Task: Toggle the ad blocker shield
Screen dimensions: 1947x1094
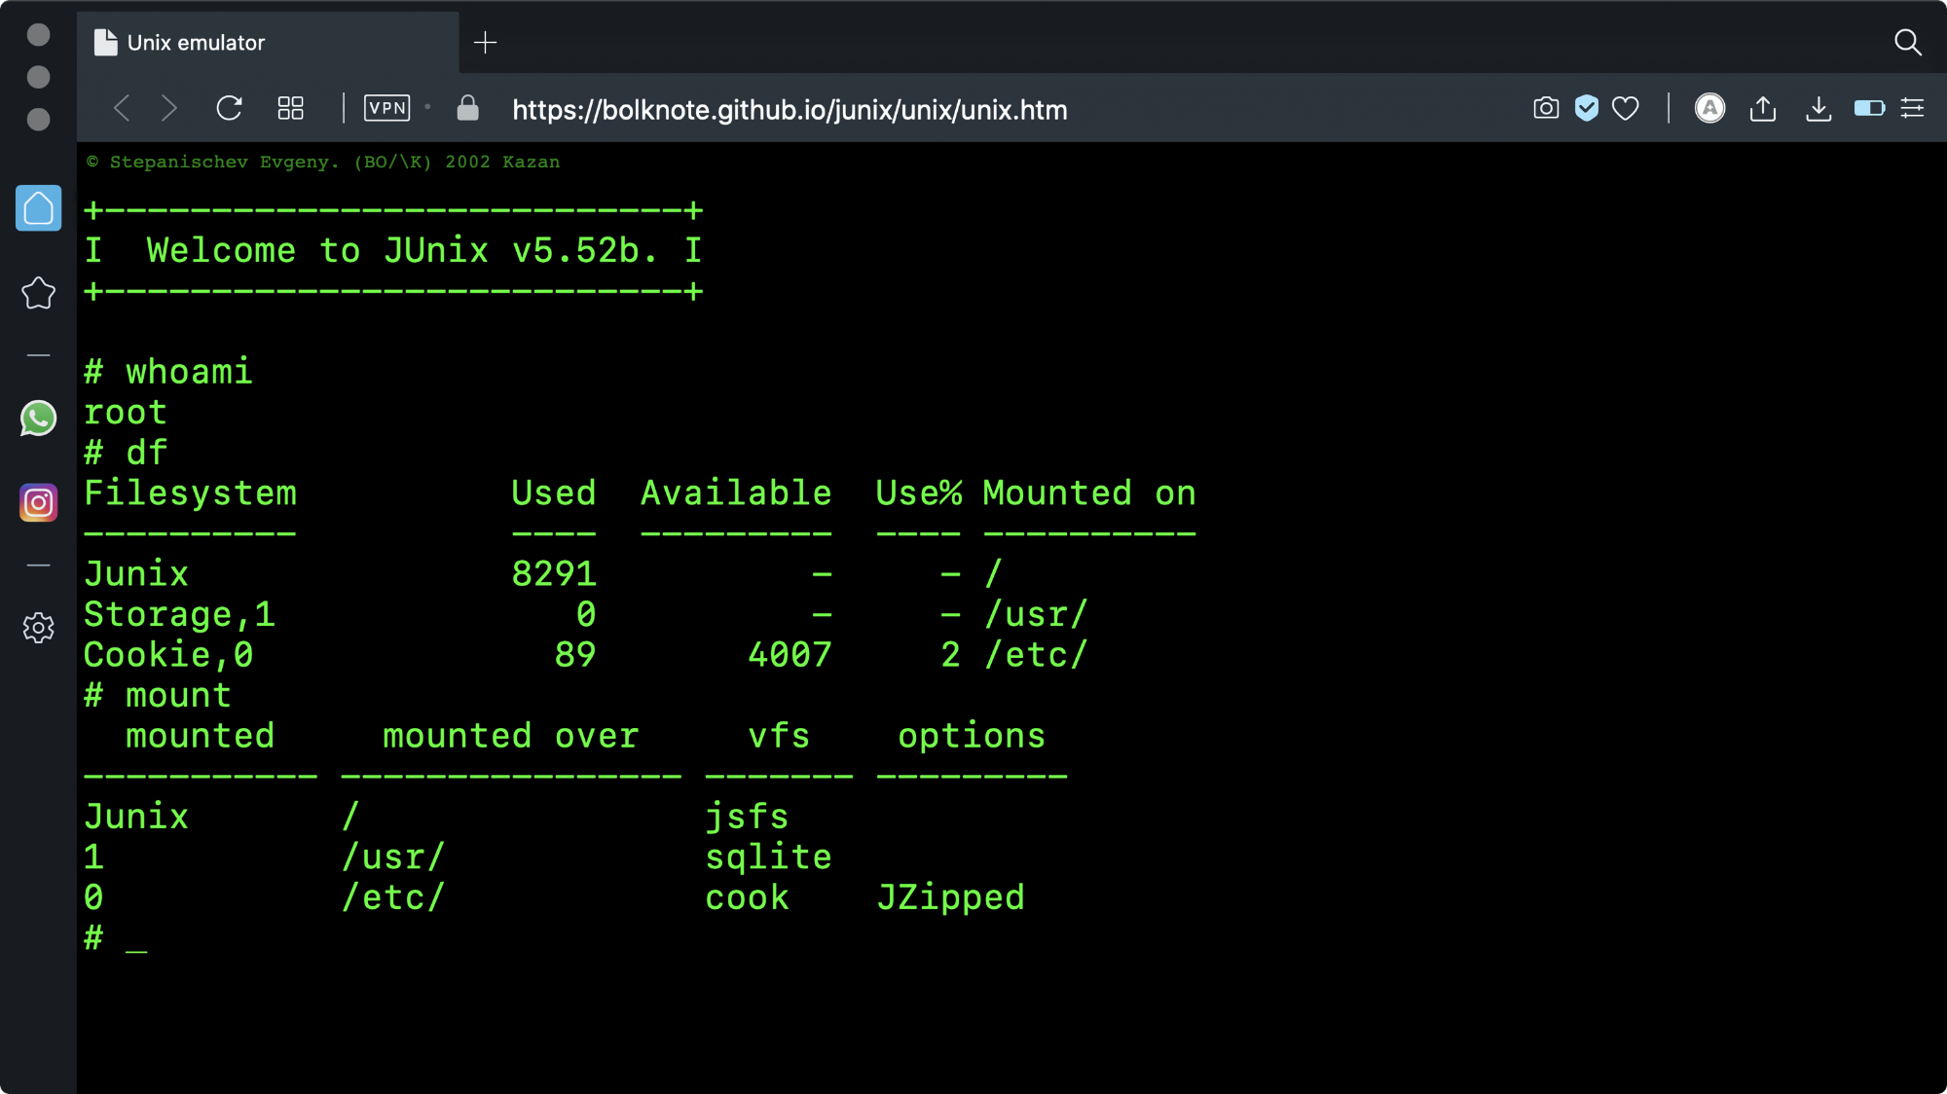Action: tap(1586, 108)
